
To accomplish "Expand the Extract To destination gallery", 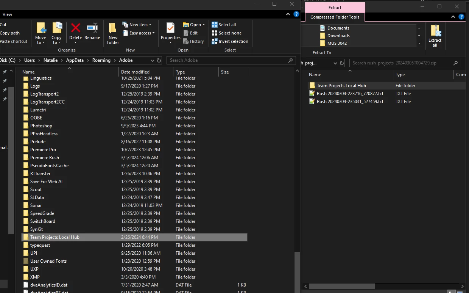I will [x=419, y=43].
